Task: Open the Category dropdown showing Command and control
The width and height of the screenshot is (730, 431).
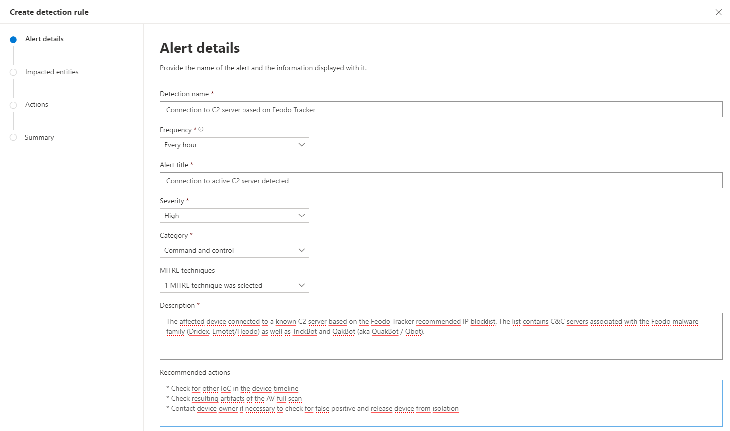Action: click(x=235, y=250)
